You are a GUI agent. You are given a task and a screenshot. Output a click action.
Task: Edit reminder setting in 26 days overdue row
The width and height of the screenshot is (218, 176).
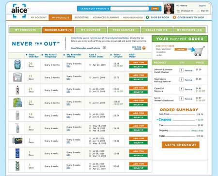click(68, 66)
